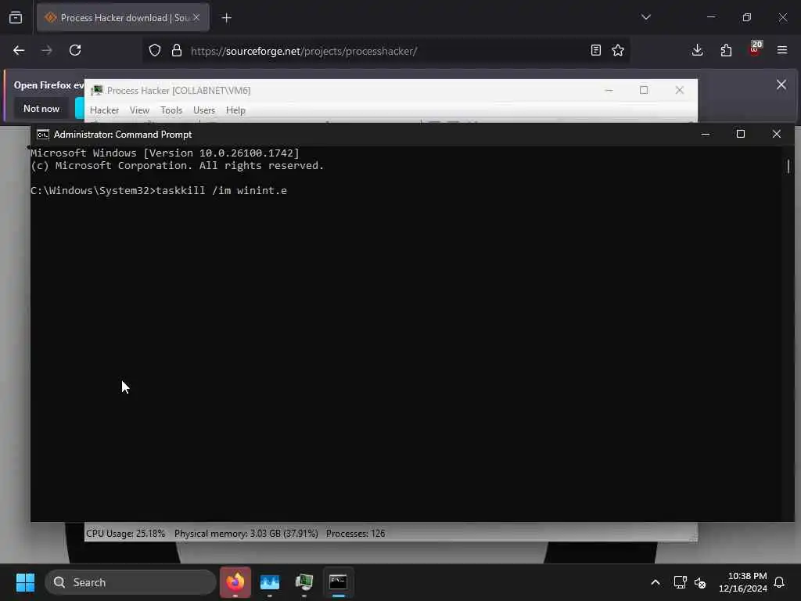
Task: Click CPU Usage status bar entry
Action: [x=126, y=534]
